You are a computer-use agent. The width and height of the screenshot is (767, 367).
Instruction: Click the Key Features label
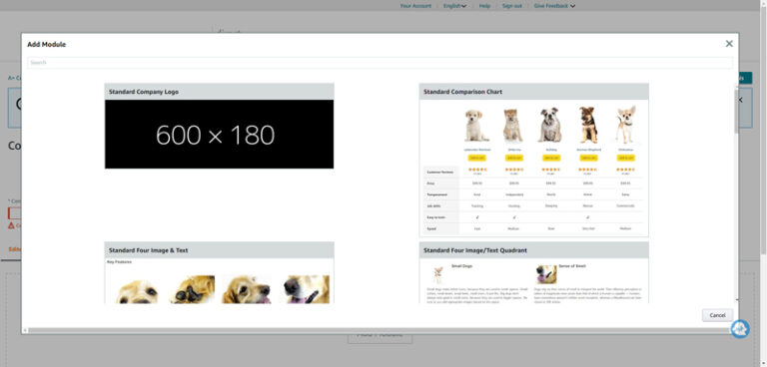tap(120, 262)
